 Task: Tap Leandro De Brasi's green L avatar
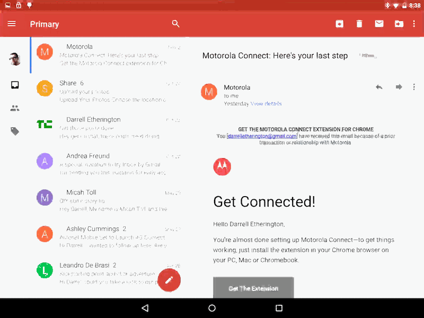45,270
